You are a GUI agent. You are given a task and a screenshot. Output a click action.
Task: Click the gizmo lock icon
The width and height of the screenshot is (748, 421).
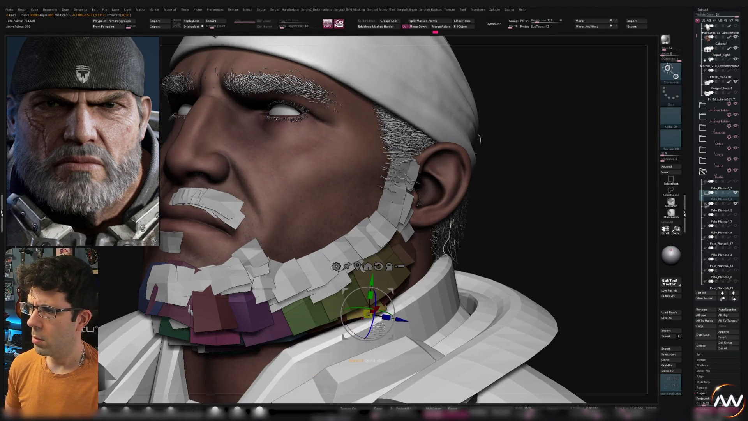(x=388, y=267)
